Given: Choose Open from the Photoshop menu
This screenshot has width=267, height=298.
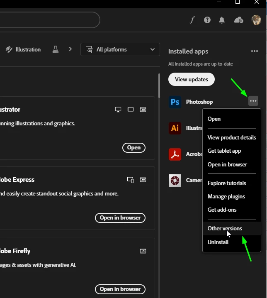Looking at the screenshot, I should (x=232, y=119).
